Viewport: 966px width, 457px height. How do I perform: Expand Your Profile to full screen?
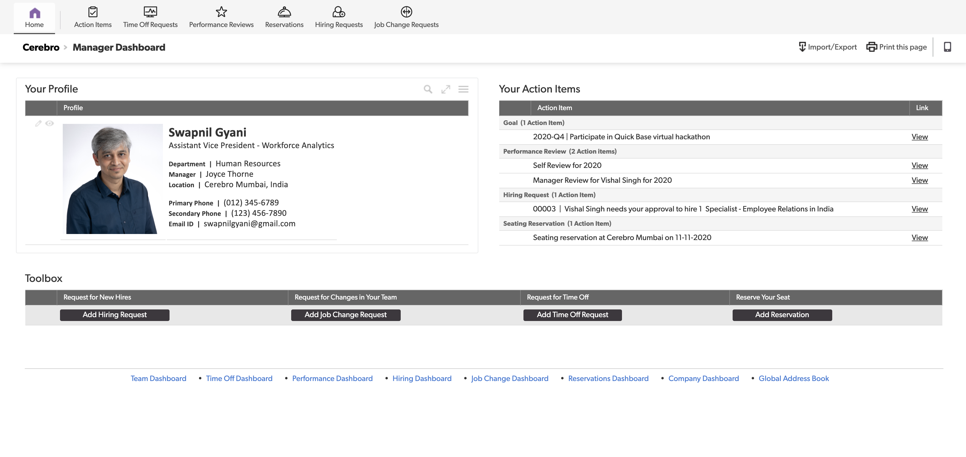[446, 89]
